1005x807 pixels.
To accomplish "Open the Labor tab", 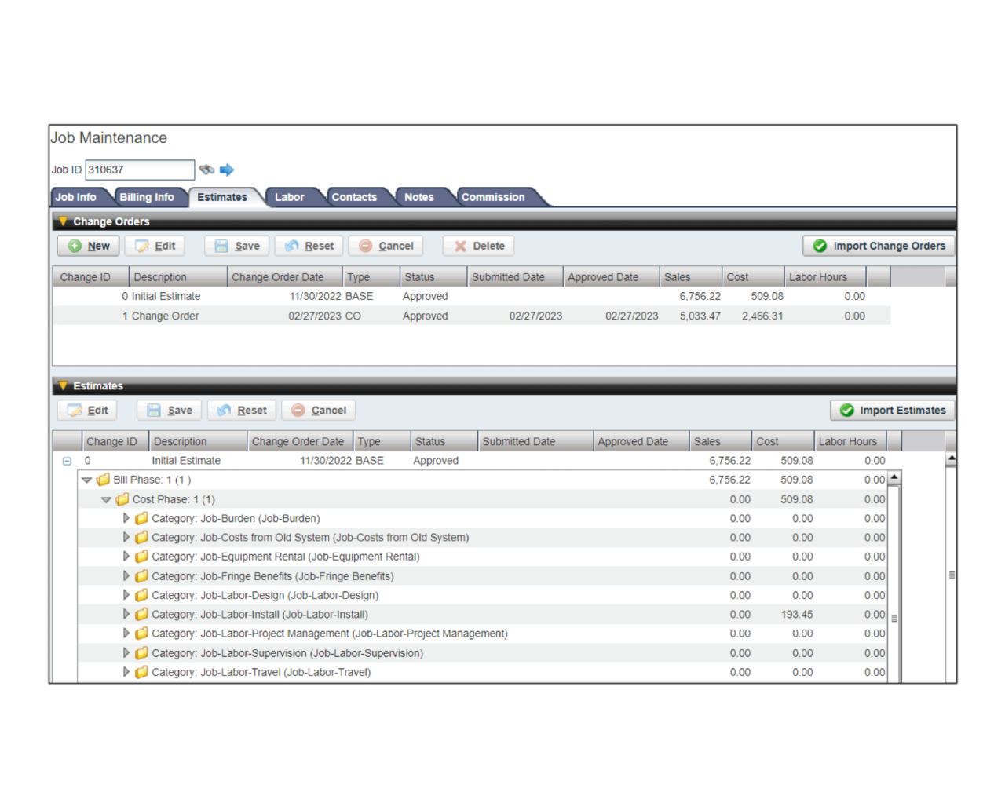I will 289,197.
